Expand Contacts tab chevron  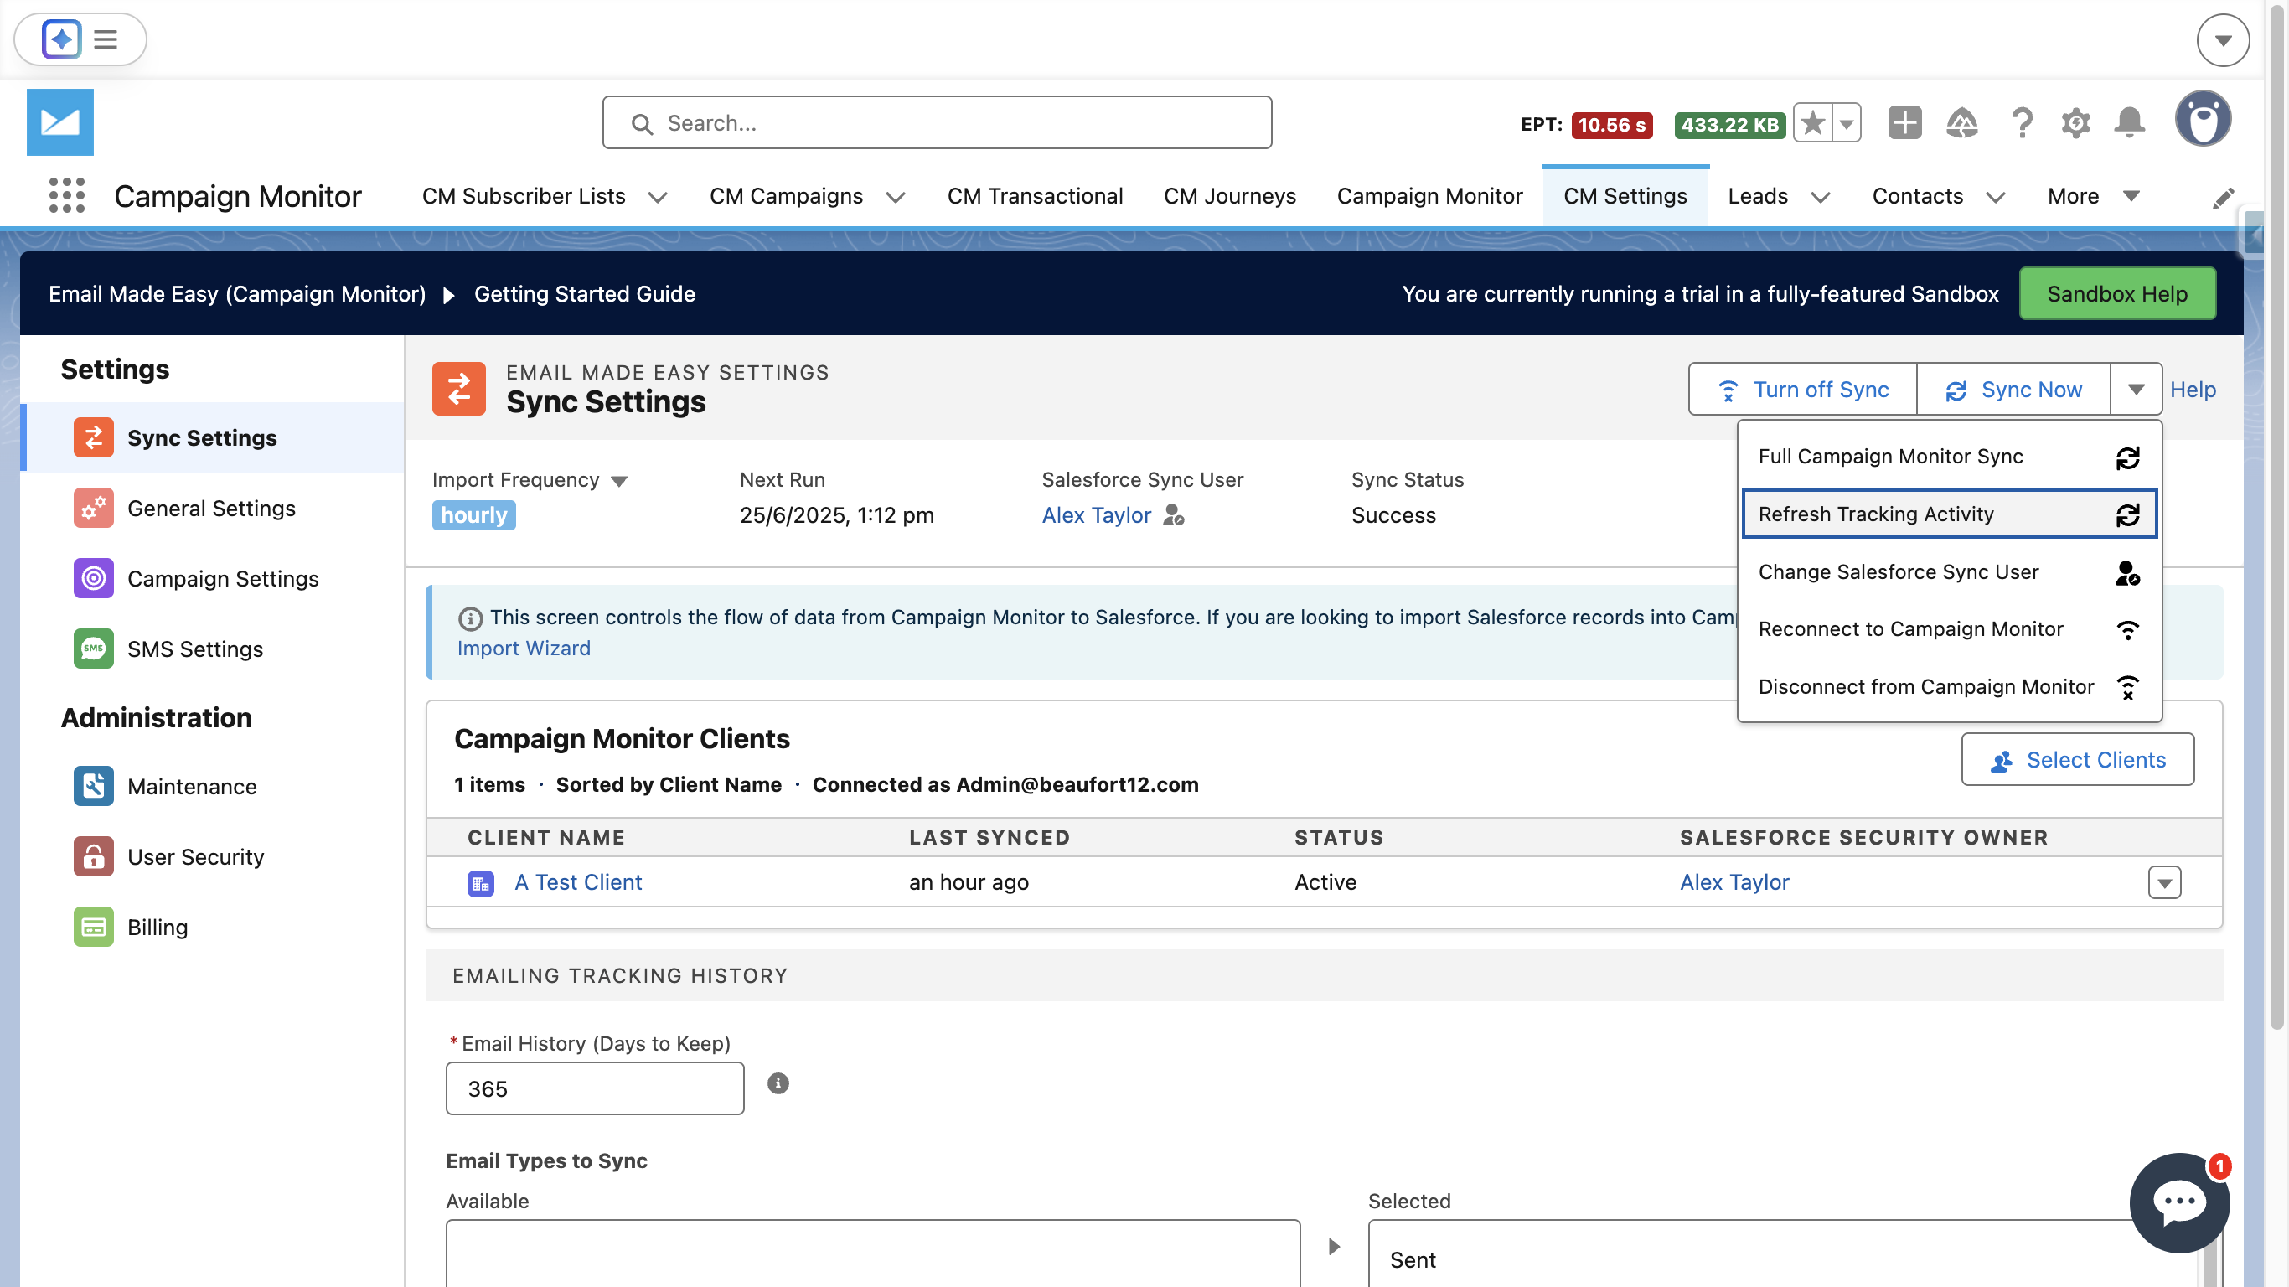point(1996,196)
